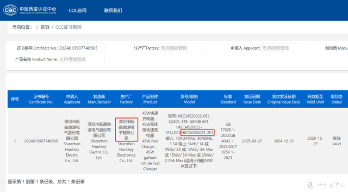
Task: Click the 证书编号 Certificate No. column header
Action: pyautogui.click(x=41, y=99)
